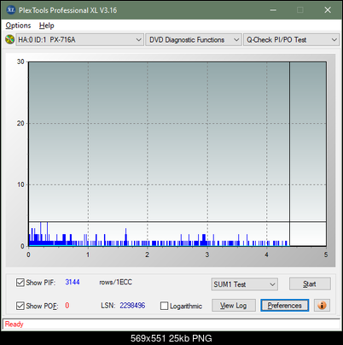The height and width of the screenshot is (345, 343).
Task: Click the View Log button
Action: tap(234, 306)
